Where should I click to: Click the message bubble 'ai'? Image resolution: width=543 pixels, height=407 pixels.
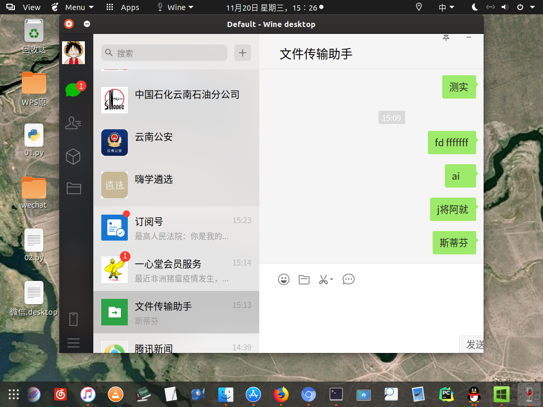461,176
